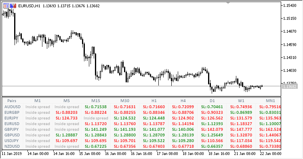The height and width of the screenshot is (159, 303).
Task: Click NZDUSD M5 Inside spread cell
Action: 67,146
